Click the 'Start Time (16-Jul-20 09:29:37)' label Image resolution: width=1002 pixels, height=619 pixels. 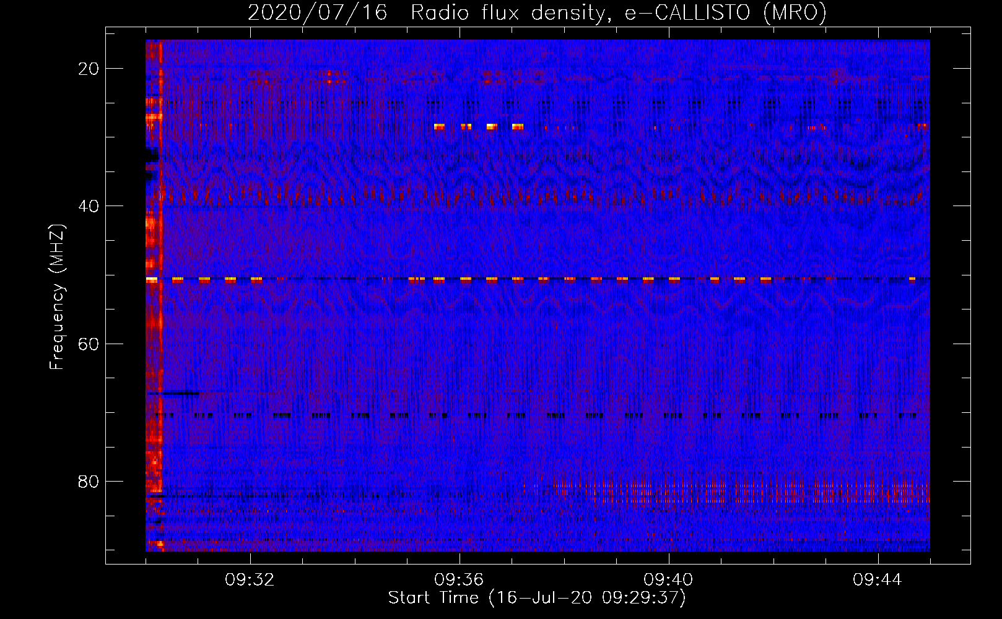[x=537, y=598]
